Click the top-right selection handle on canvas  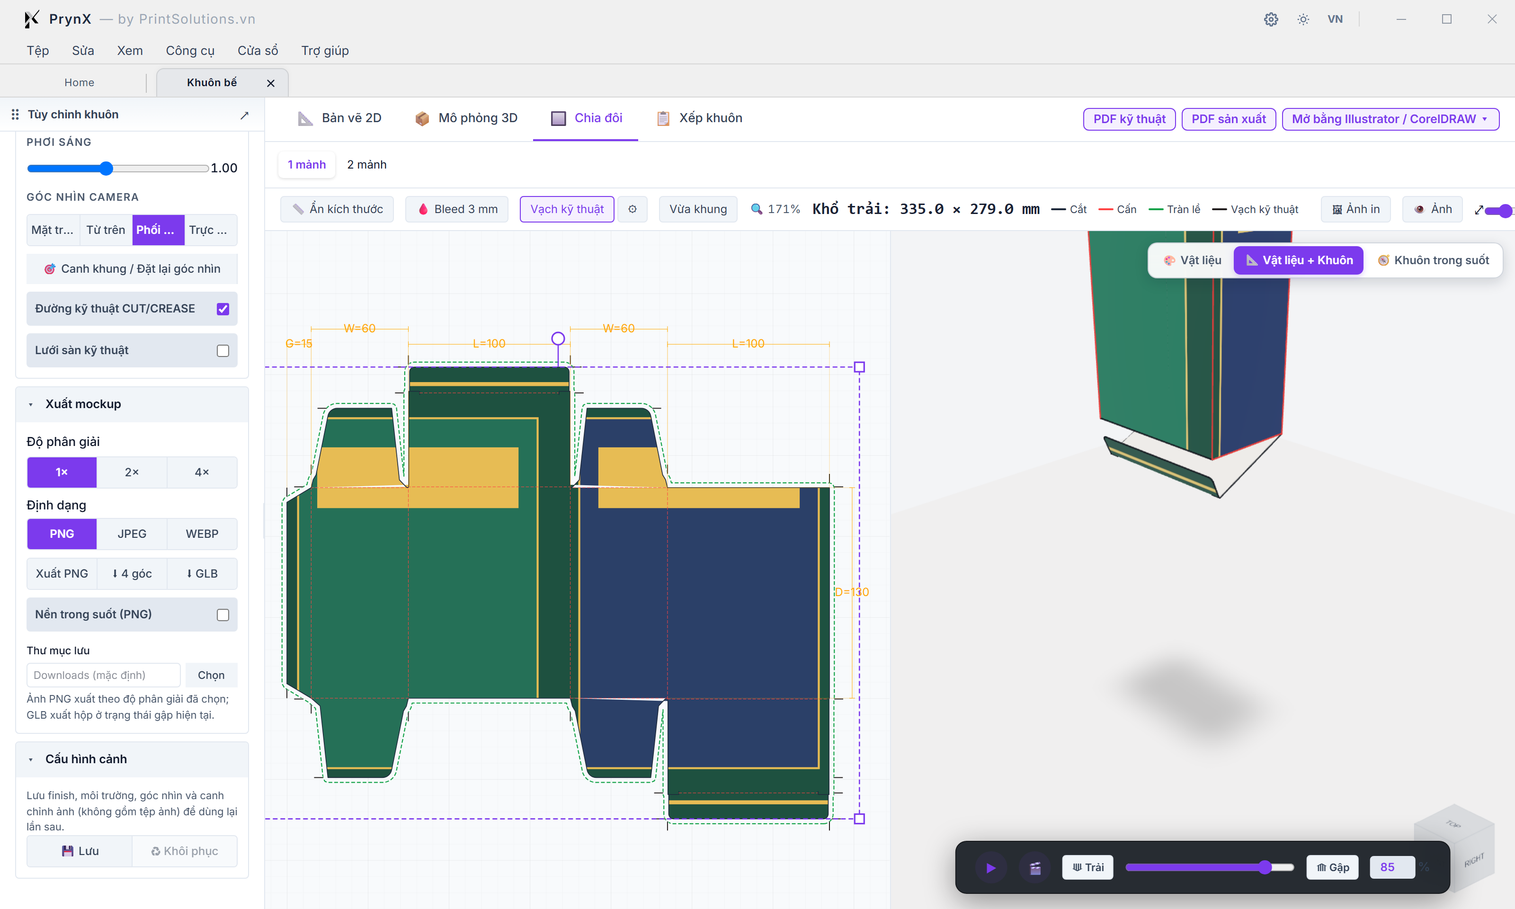click(x=859, y=367)
